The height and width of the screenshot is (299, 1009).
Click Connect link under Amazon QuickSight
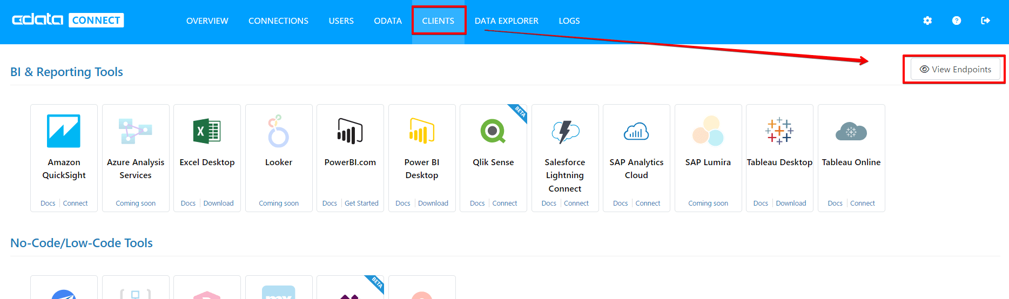[x=75, y=203]
